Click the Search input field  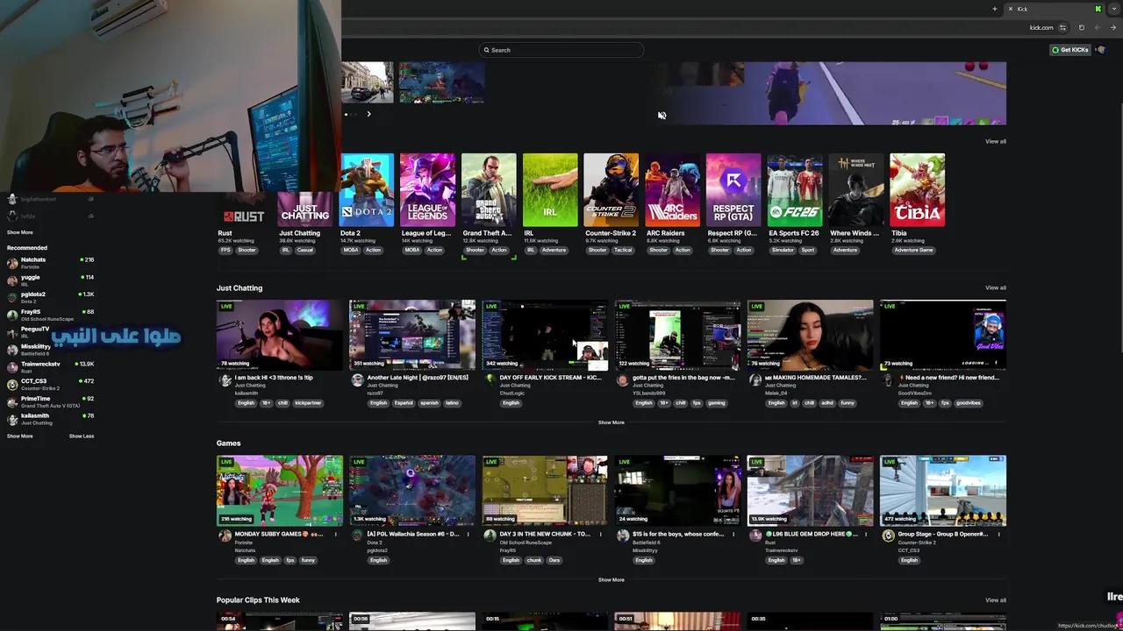coord(561,50)
